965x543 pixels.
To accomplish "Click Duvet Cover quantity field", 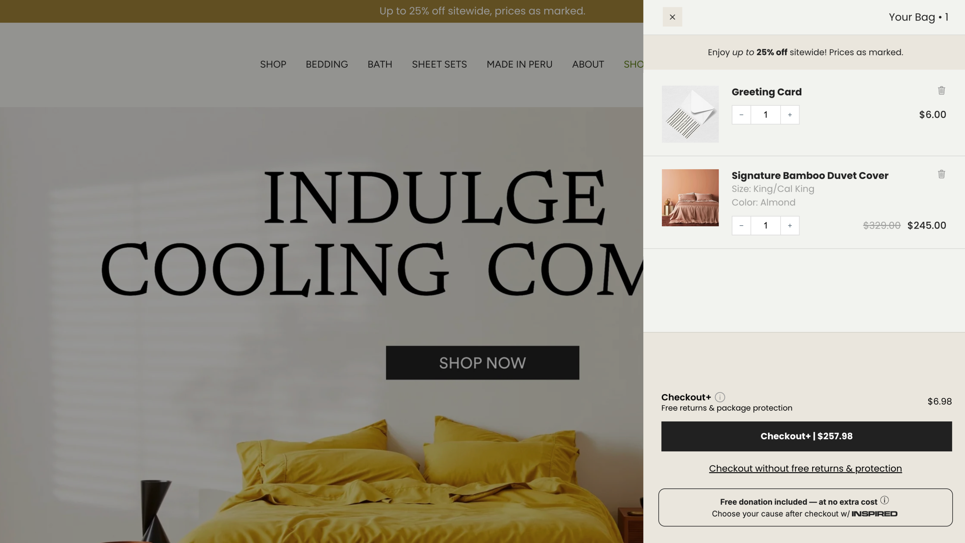I will 766,226.
